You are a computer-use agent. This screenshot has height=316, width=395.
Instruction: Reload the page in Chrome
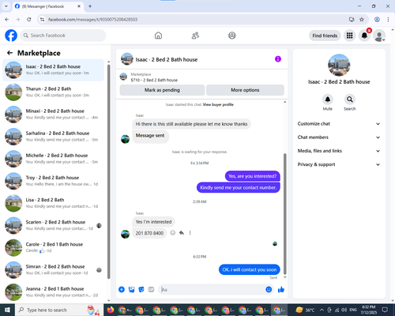point(29,20)
